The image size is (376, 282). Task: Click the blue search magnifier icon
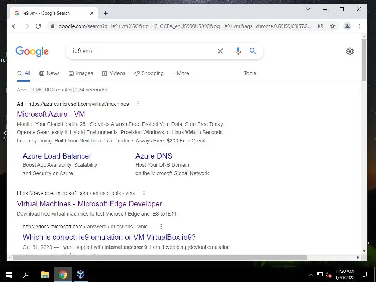click(253, 51)
